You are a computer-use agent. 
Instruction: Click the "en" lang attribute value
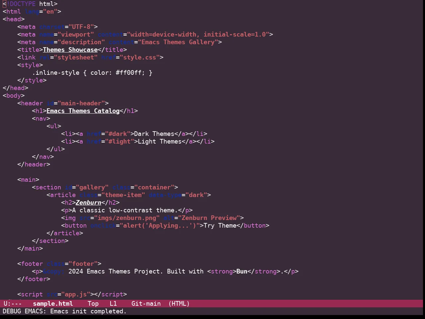[x=50, y=12]
